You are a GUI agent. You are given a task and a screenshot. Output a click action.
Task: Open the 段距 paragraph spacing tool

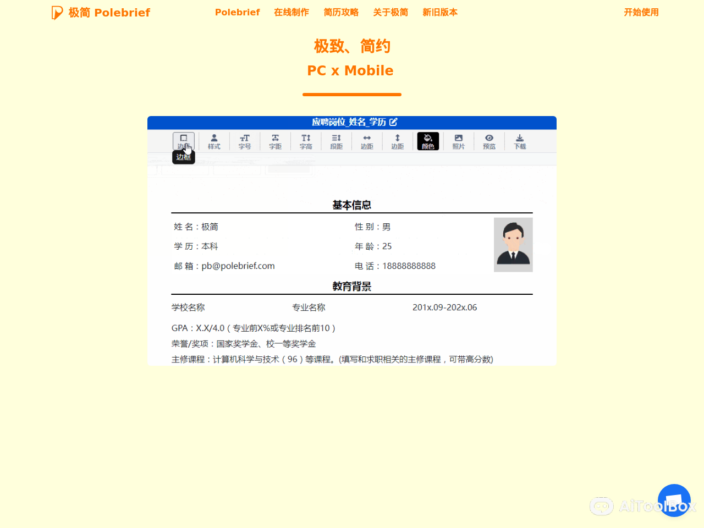[x=336, y=141]
